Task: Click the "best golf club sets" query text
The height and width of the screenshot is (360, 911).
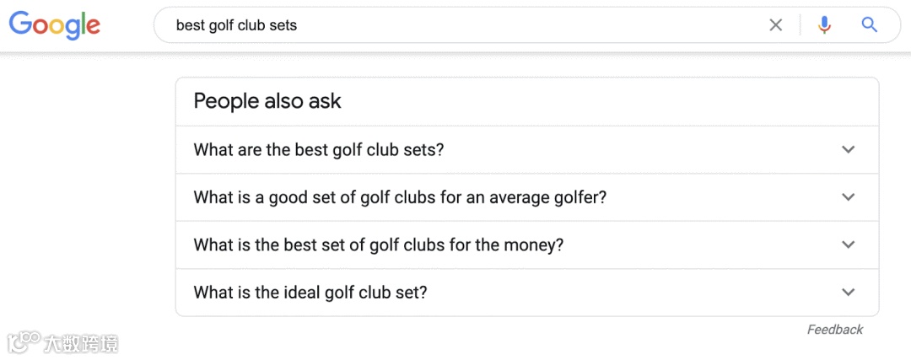Action: (236, 25)
